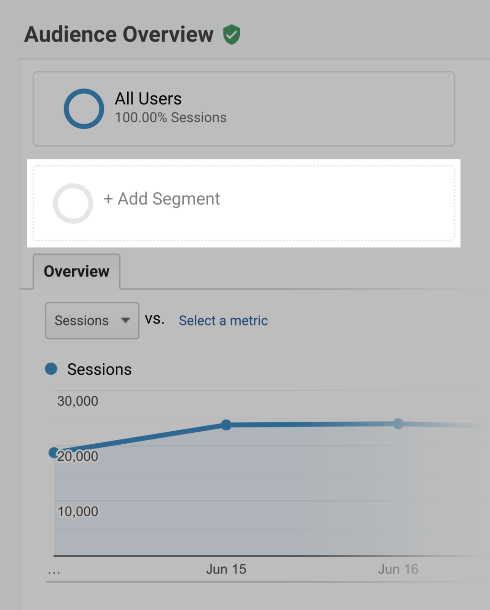Select the Jun 16 data point on the chart

point(399,424)
